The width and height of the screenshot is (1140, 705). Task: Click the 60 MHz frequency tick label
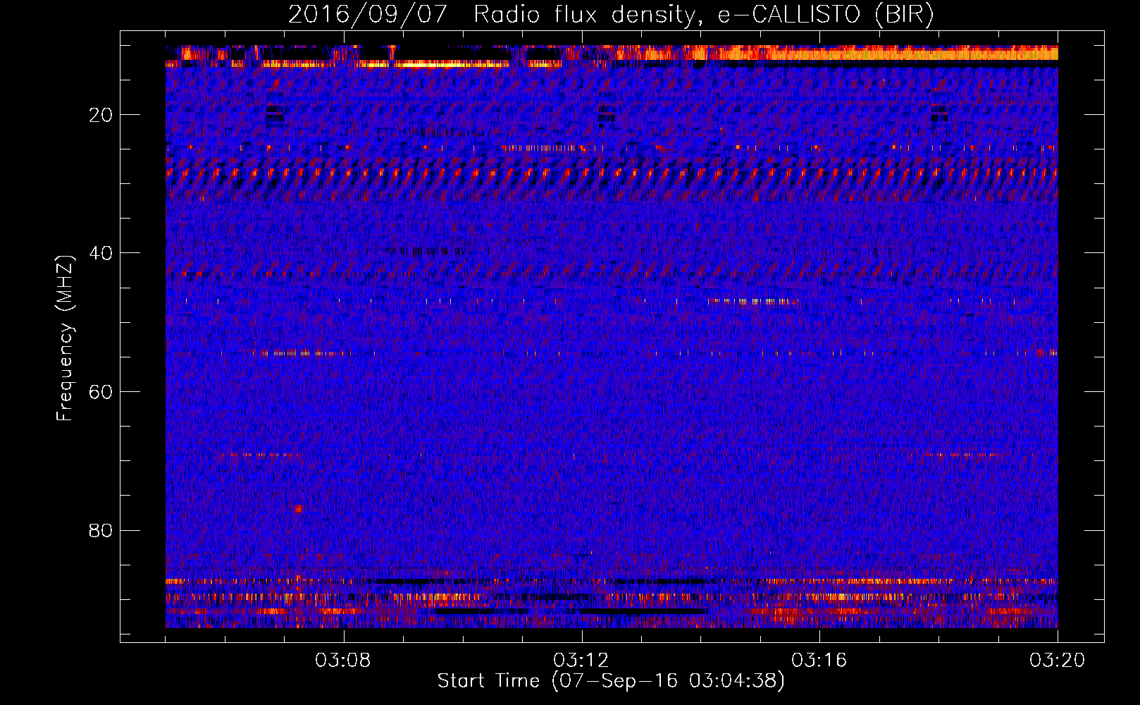[x=101, y=392]
